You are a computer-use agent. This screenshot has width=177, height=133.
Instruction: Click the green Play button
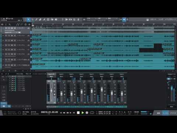(83, 113)
